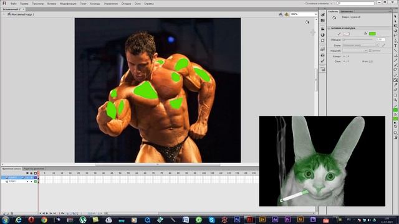Open the Properties panel options menu
399x224 pixels.
pyautogui.click(x=390, y=11)
